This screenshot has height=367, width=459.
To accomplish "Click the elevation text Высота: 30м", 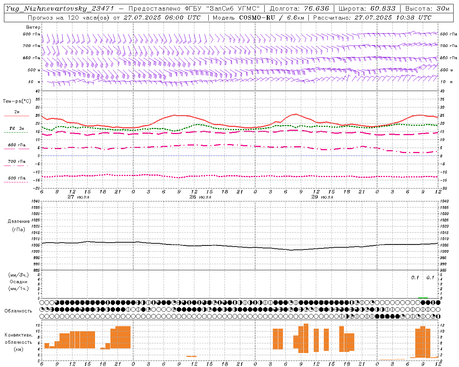I will pyautogui.click(x=427, y=9).
